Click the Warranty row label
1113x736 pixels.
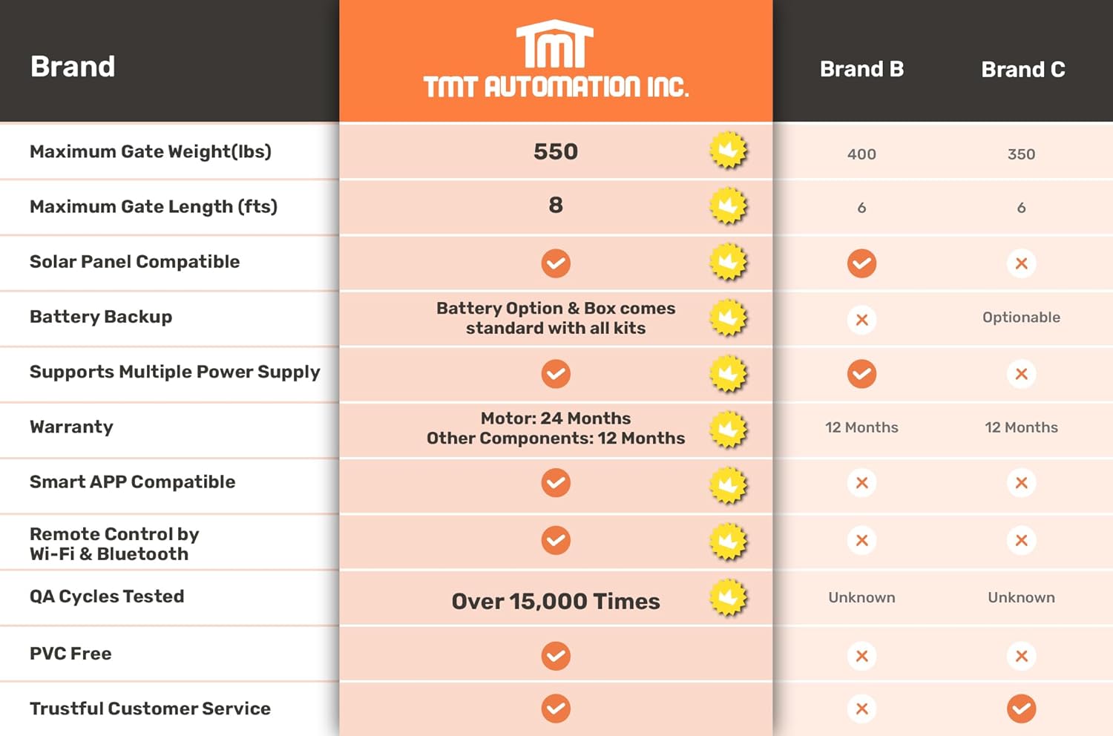72,427
